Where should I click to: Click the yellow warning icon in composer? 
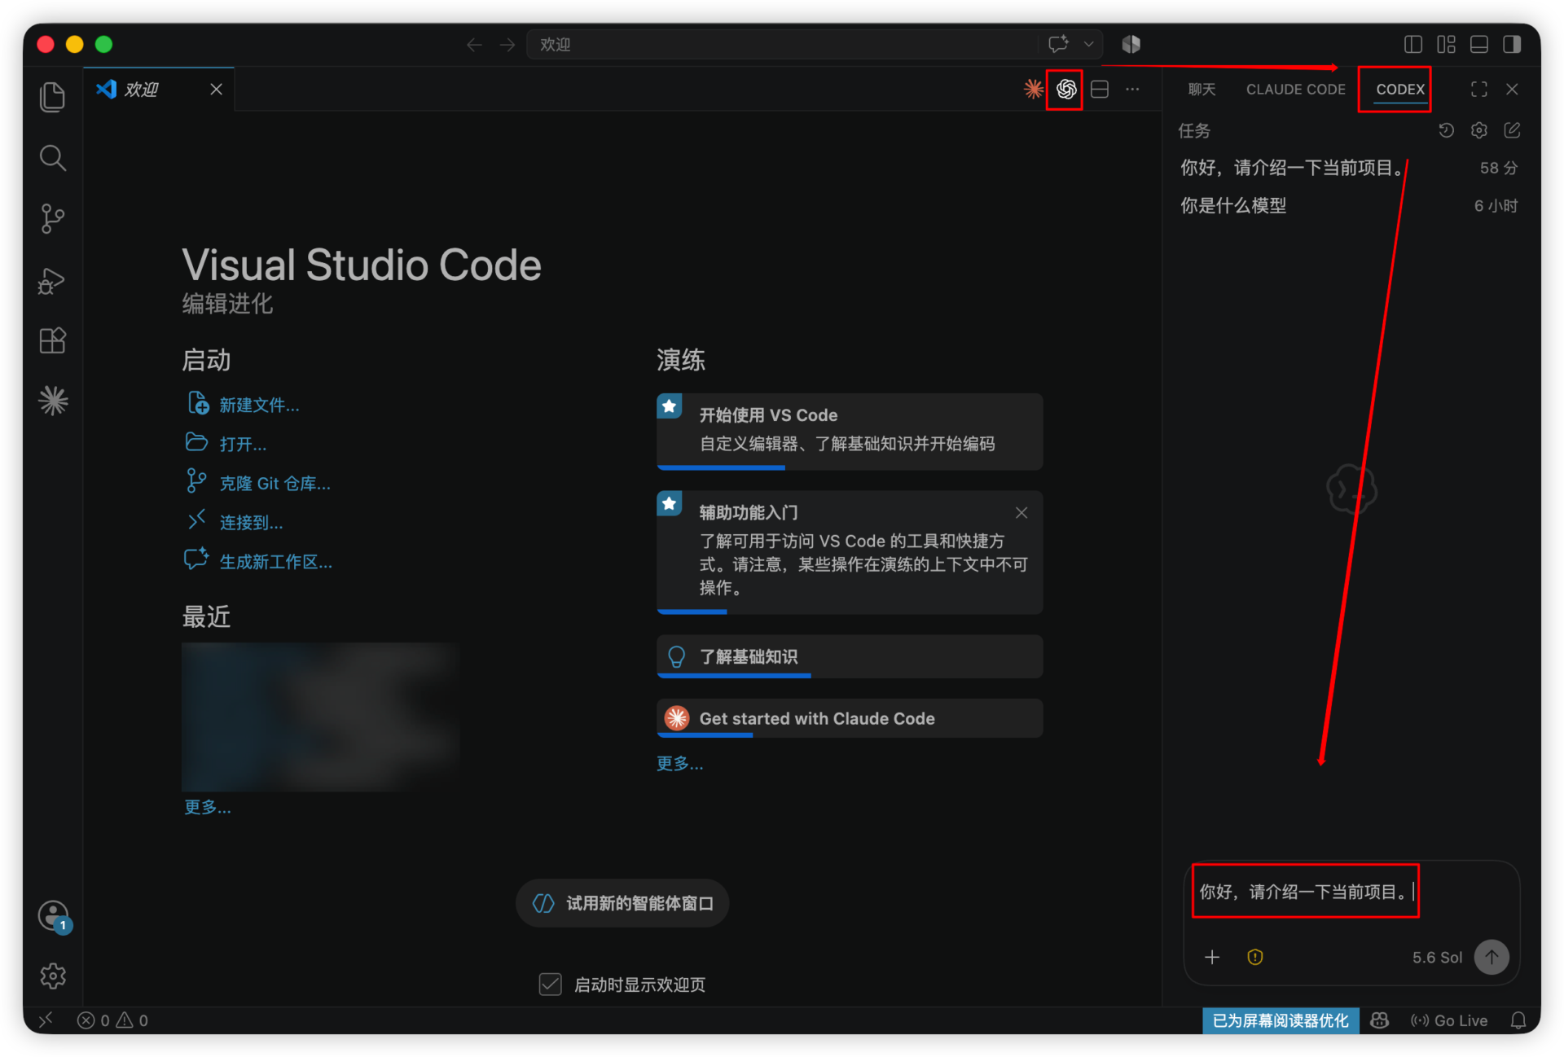1255,957
